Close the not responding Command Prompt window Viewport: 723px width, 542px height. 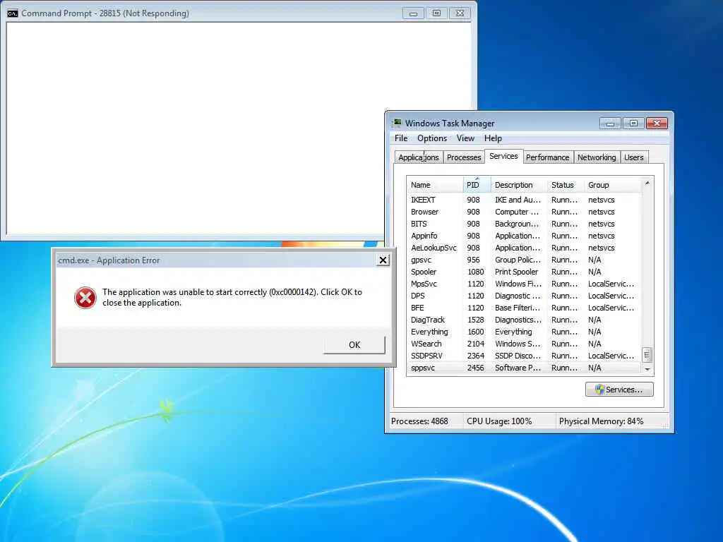[460, 13]
